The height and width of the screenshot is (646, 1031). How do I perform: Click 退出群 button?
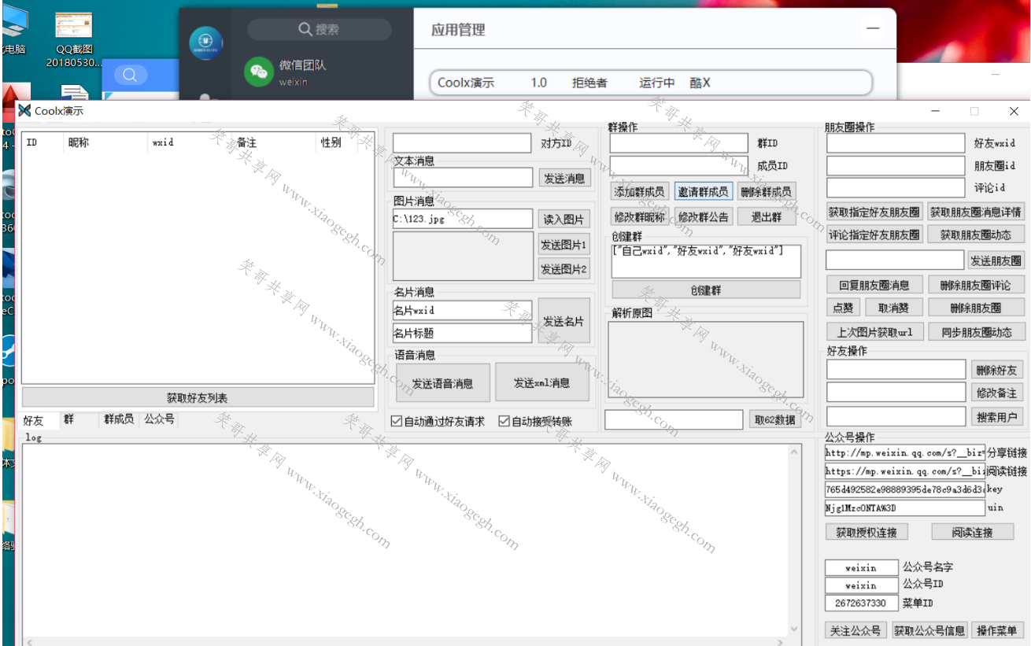767,217
